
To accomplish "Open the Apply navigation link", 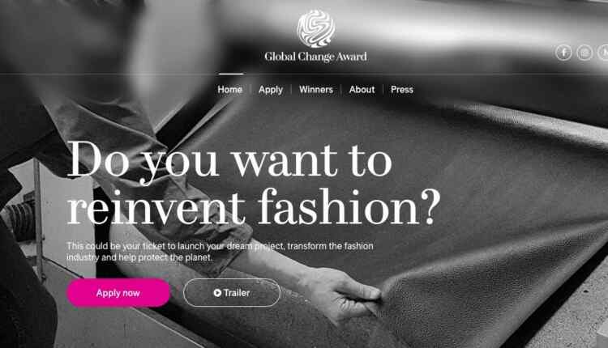I will click(271, 89).
